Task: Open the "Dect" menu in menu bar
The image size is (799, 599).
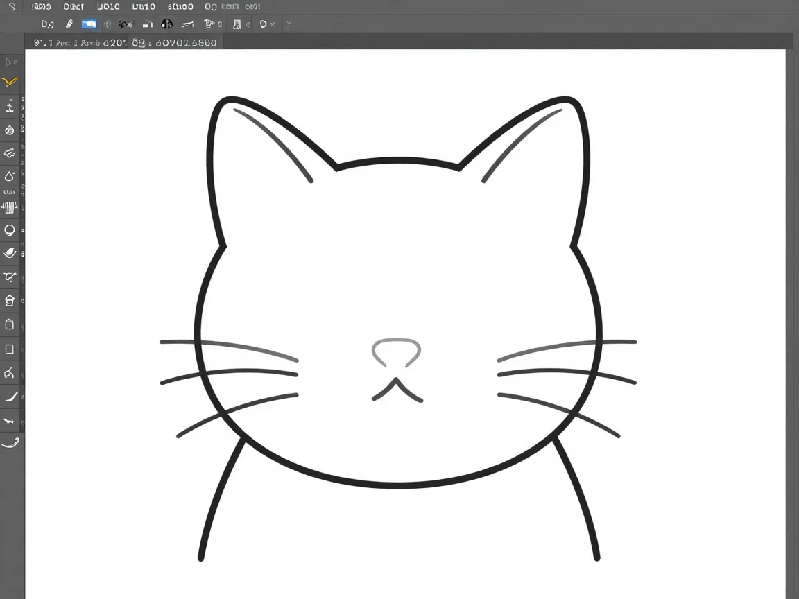Action: click(74, 7)
